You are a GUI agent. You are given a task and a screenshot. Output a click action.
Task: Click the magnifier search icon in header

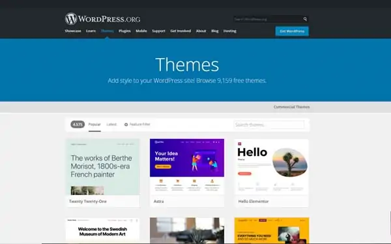pos(305,19)
